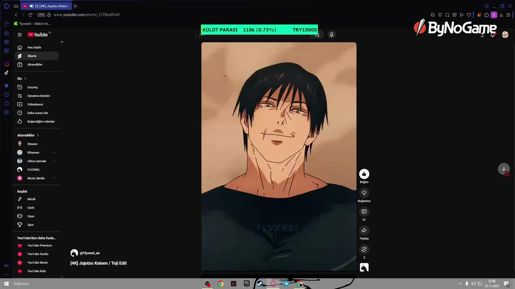The image size is (515, 289).
Task: Open flyxwell bookmark in bookmarks bar
Action: (32, 24)
